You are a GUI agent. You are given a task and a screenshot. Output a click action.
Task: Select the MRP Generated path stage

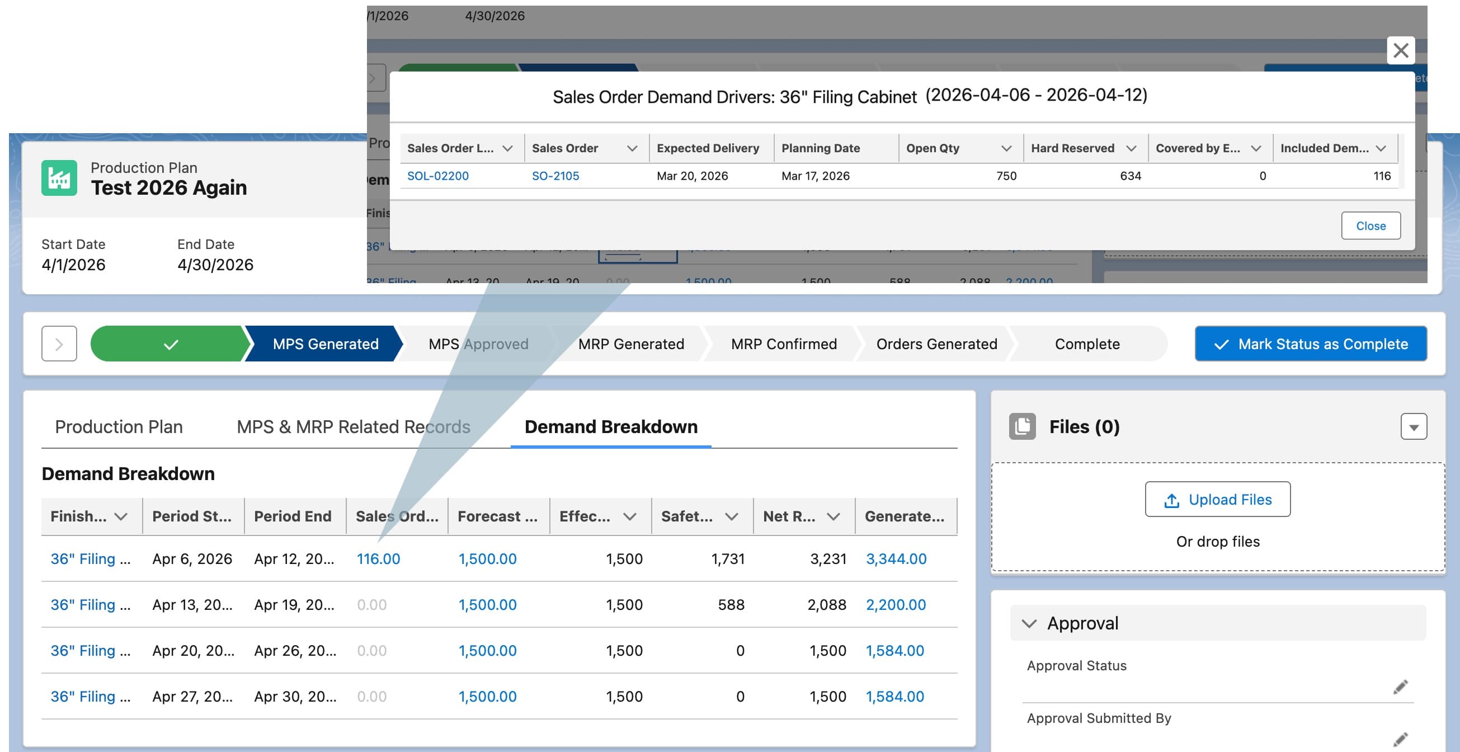pyautogui.click(x=631, y=344)
